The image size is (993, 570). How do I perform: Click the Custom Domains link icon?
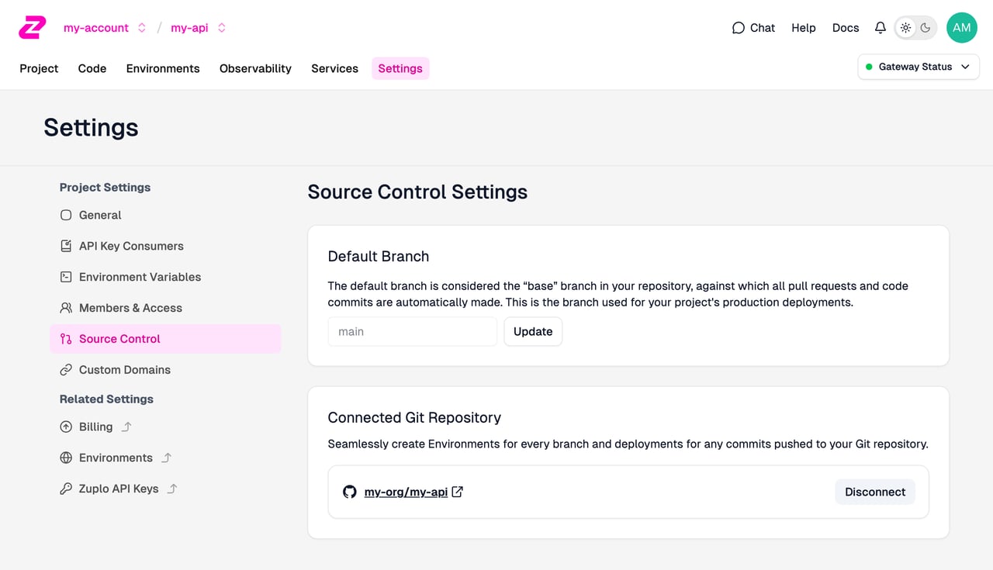(66, 370)
